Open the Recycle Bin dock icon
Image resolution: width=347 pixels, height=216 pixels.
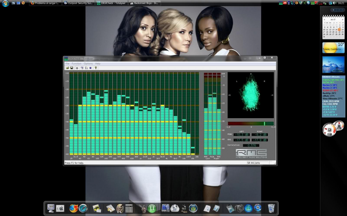click(271, 208)
